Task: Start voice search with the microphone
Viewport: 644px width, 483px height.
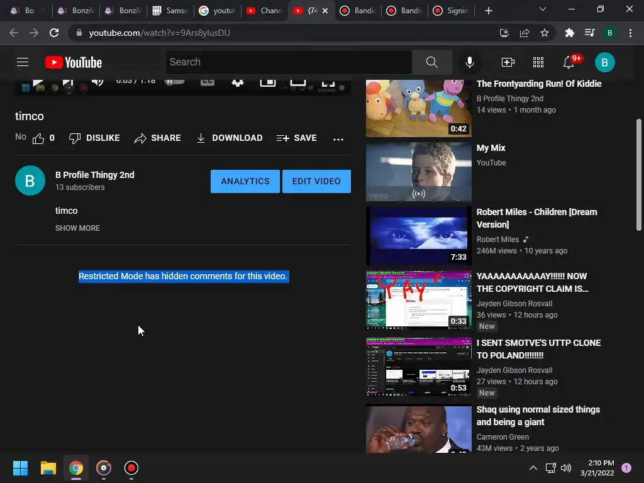Action: click(469, 62)
